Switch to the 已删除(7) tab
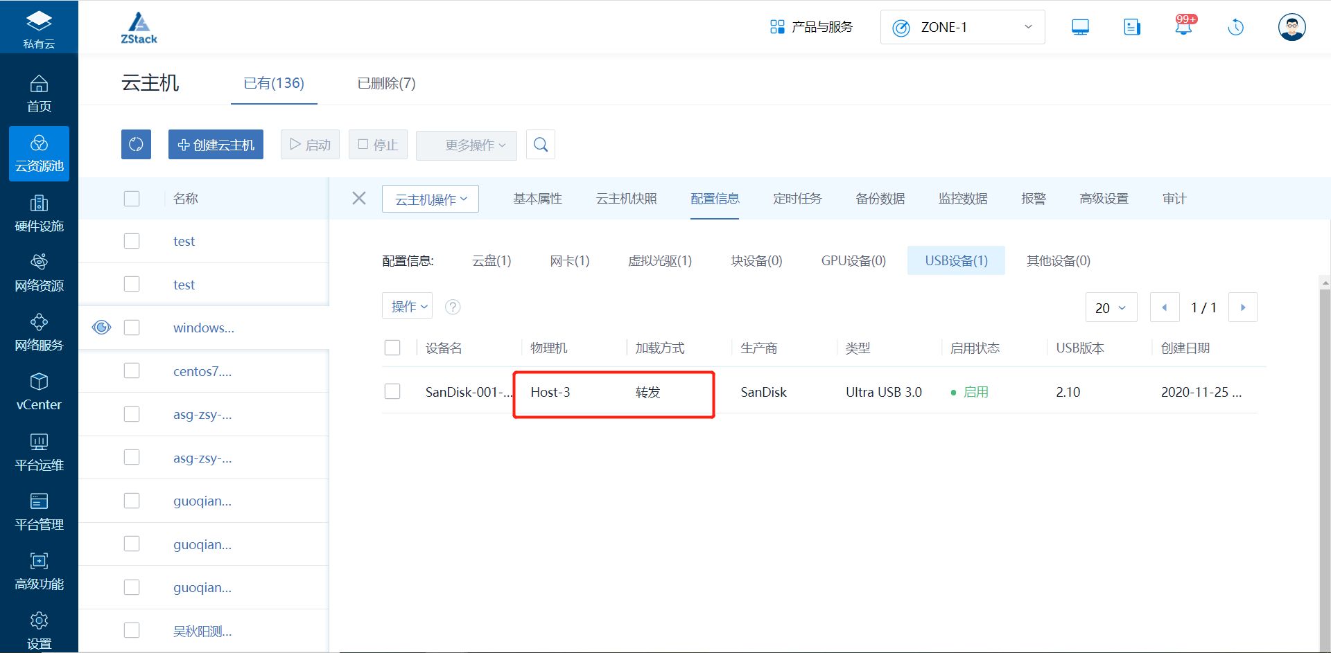1331x653 pixels. (x=386, y=83)
